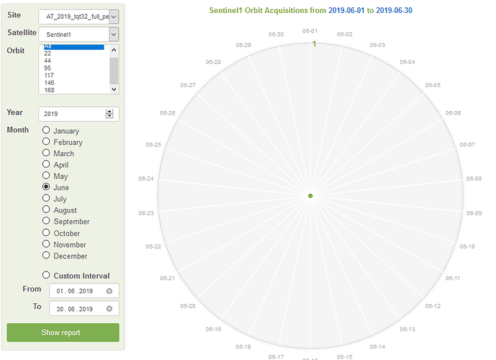Increase the Year with the up spinner
This screenshot has width=496, height=360.
109,112
